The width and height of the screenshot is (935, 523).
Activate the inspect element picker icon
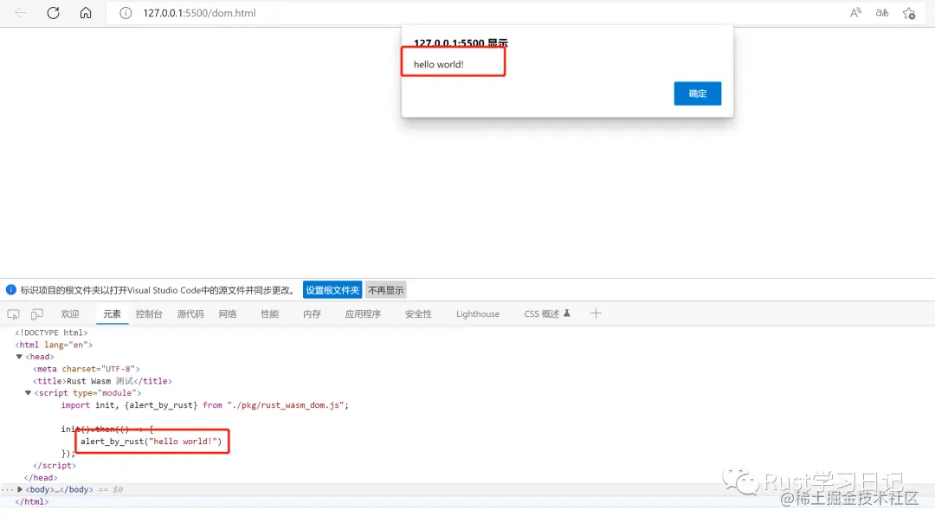pos(13,314)
